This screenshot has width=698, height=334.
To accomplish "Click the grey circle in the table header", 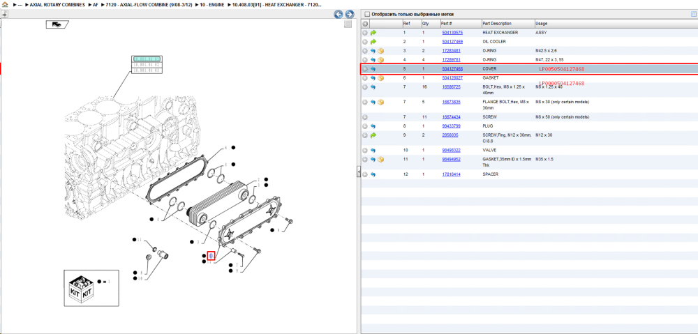I will pos(365,24).
